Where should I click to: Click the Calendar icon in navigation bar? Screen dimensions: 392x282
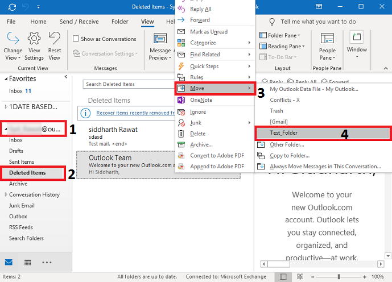(x=28, y=263)
